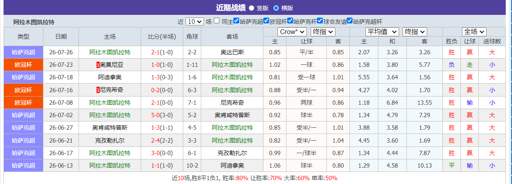Click handicap 平/半 cell

coord(306,52)
